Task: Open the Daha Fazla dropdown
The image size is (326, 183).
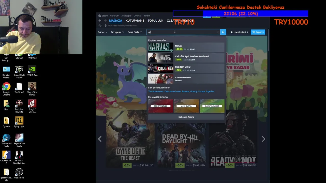Action: click(x=135, y=32)
